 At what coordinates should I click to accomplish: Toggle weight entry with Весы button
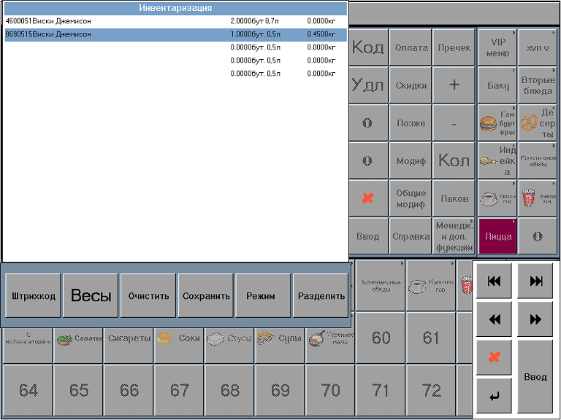tap(91, 296)
